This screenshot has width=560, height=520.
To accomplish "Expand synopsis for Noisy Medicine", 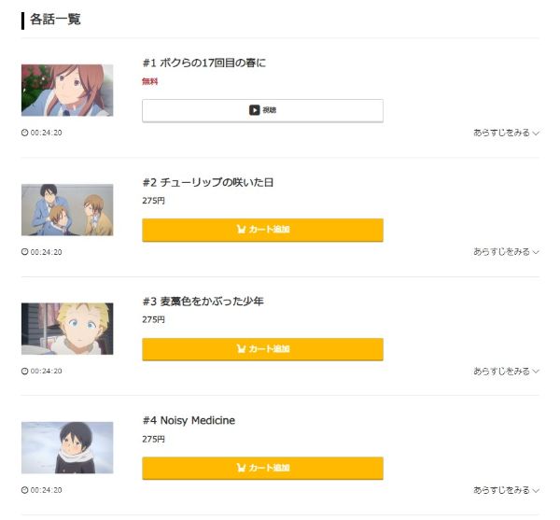I will point(506,490).
